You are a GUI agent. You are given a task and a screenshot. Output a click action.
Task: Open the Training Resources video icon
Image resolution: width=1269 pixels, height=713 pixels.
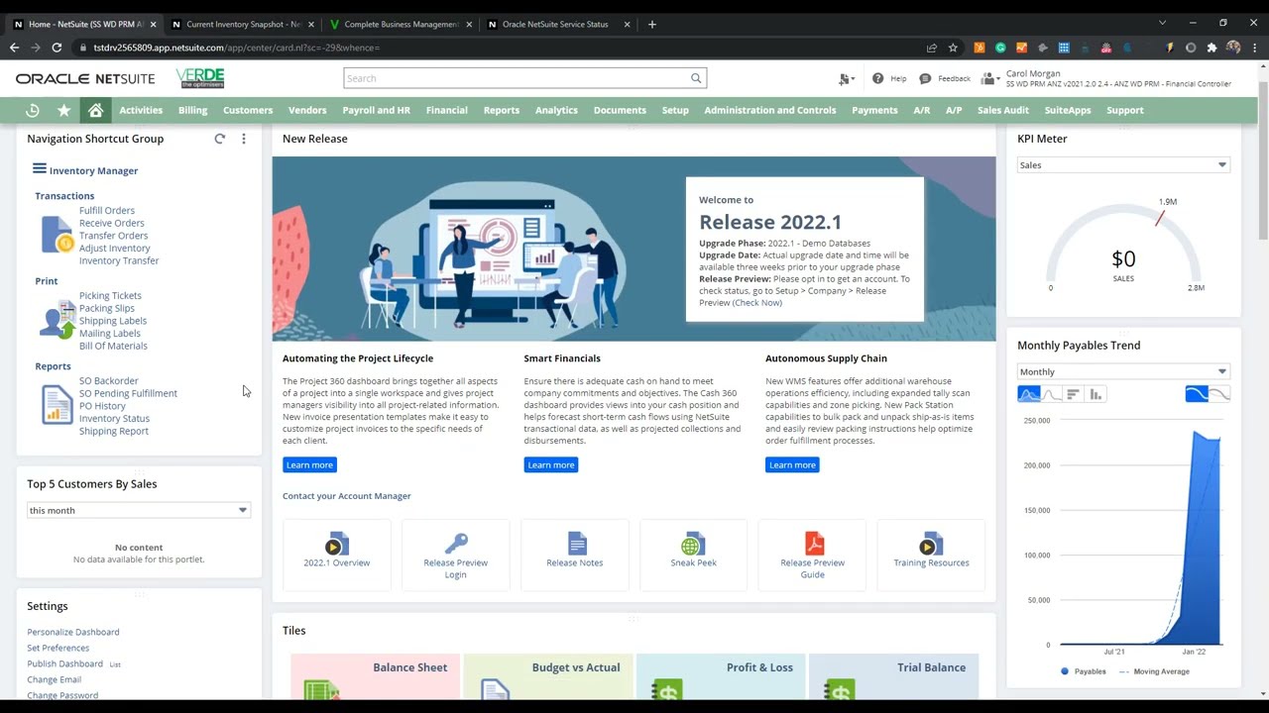pyautogui.click(x=929, y=545)
